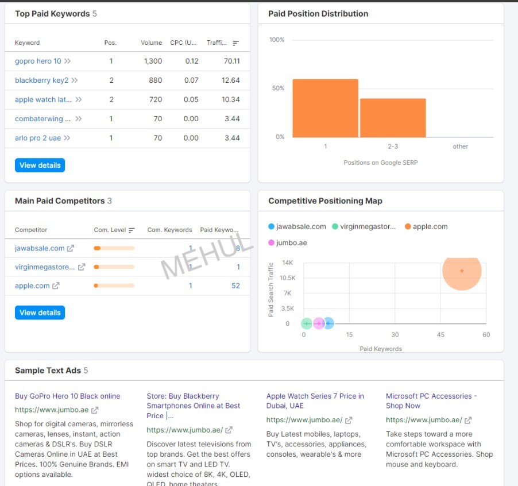Click the external link icon under the Apple Watch ad

(x=349, y=420)
